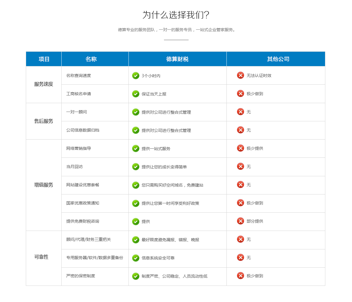Click the 严密的保密制度 item name
The width and height of the screenshot is (352, 302).
(x=81, y=276)
